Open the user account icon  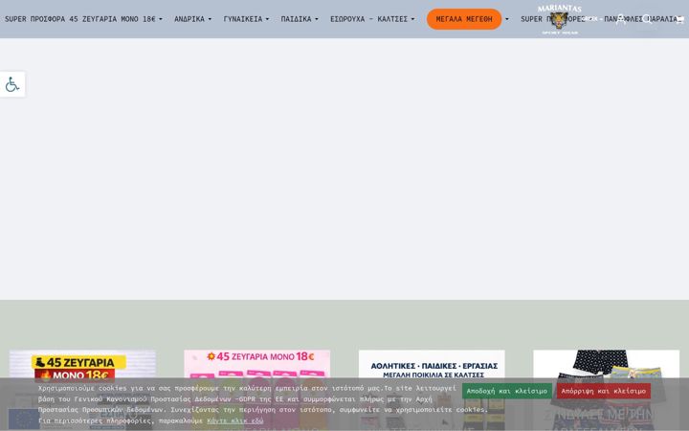(621, 19)
